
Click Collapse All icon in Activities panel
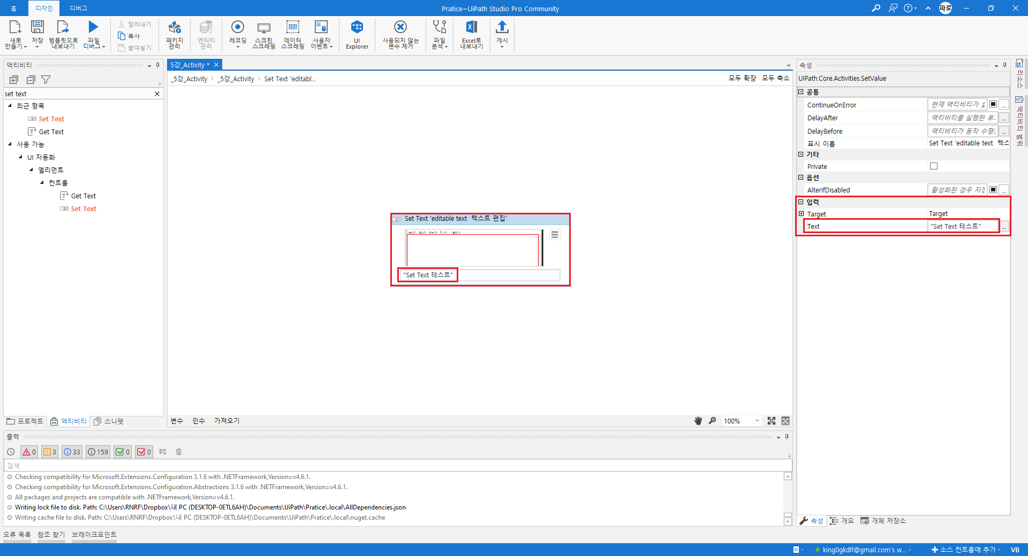(31, 80)
